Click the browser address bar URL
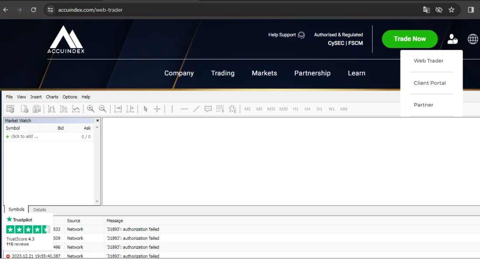 (x=90, y=10)
